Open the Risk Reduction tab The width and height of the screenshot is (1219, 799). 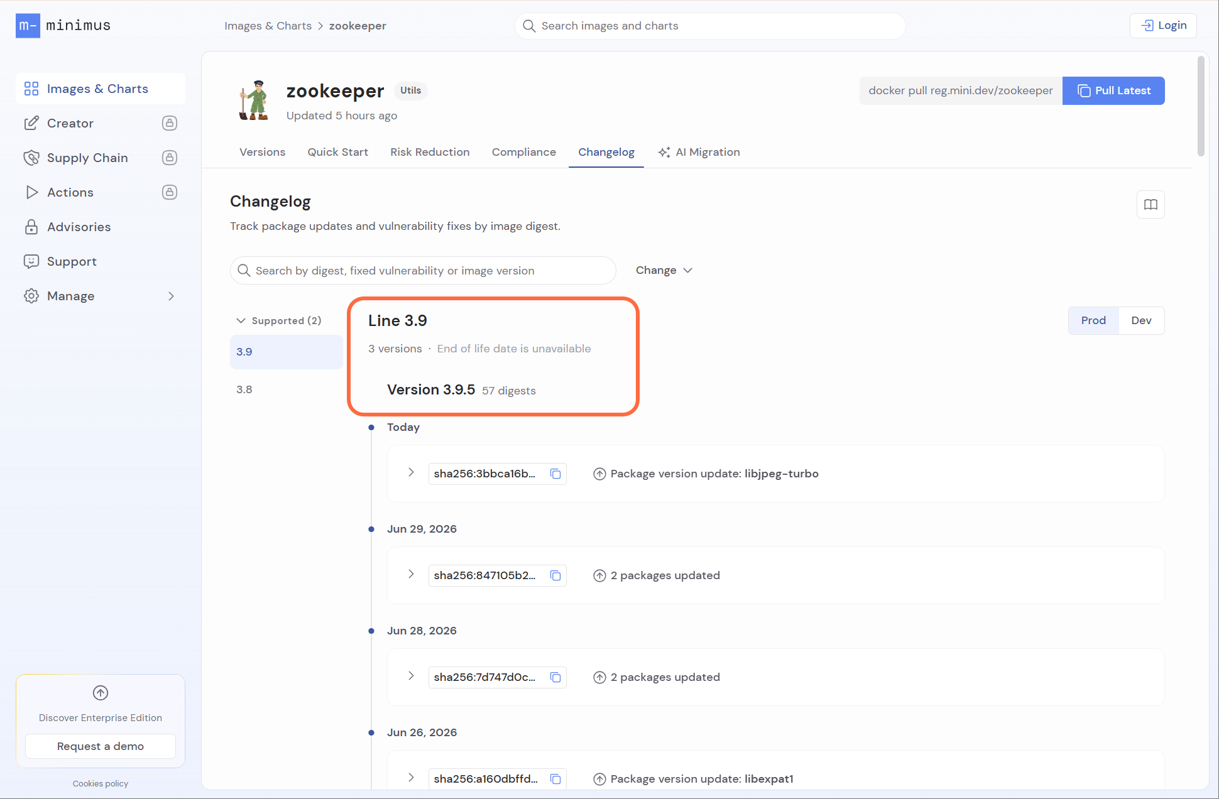coord(430,152)
